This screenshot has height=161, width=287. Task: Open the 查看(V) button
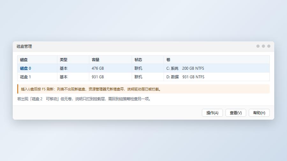coord(236,113)
